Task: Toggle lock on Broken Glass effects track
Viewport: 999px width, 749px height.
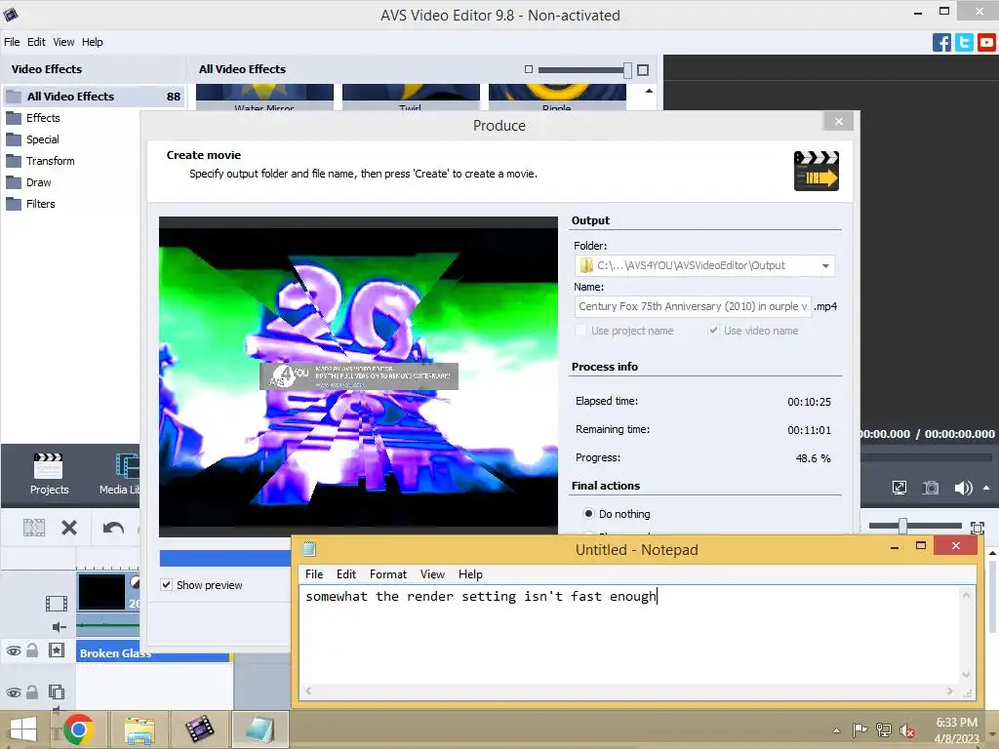Action: click(x=32, y=650)
